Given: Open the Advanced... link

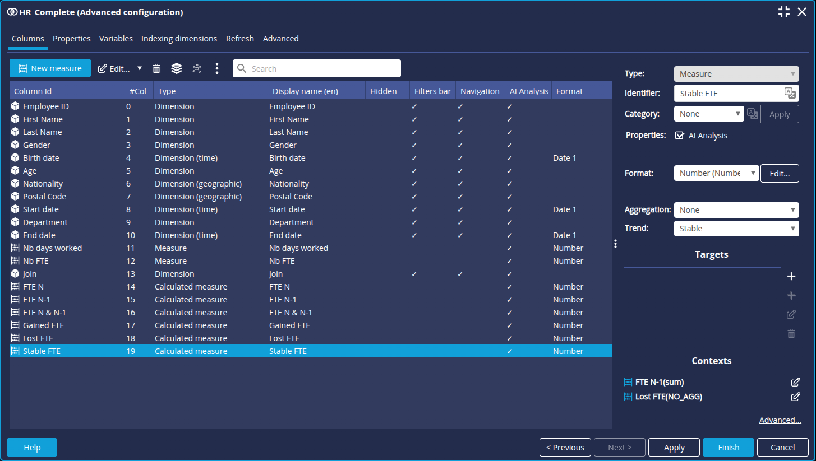Looking at the screenshot, I should pos(780,420).
